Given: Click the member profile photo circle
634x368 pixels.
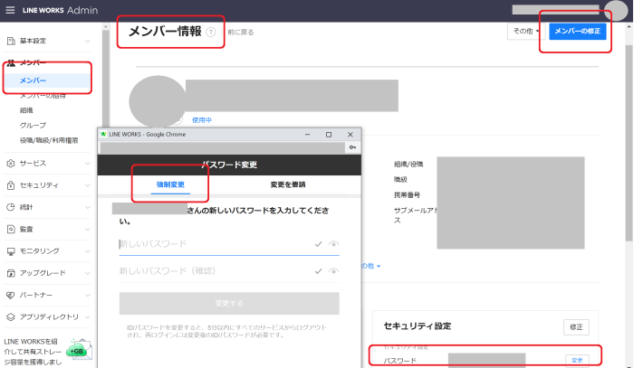Looking at the screenshot, I should tap(158, 101).
